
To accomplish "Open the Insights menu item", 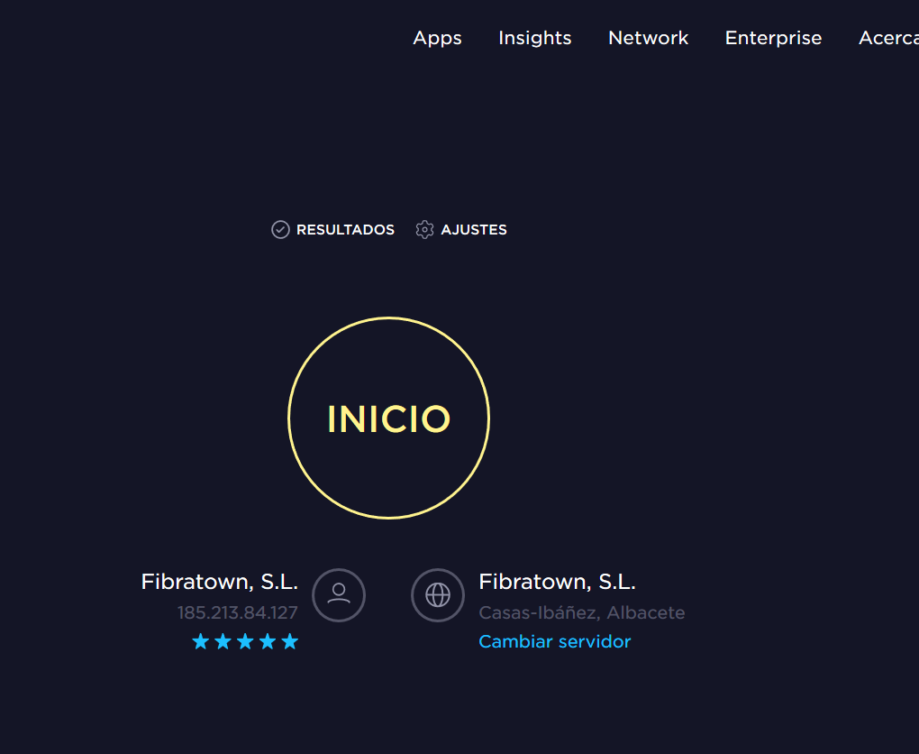I will [534, 38].
